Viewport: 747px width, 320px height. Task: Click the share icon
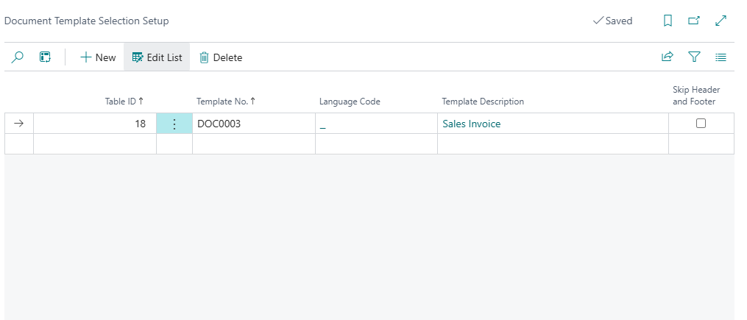point(668,57)
